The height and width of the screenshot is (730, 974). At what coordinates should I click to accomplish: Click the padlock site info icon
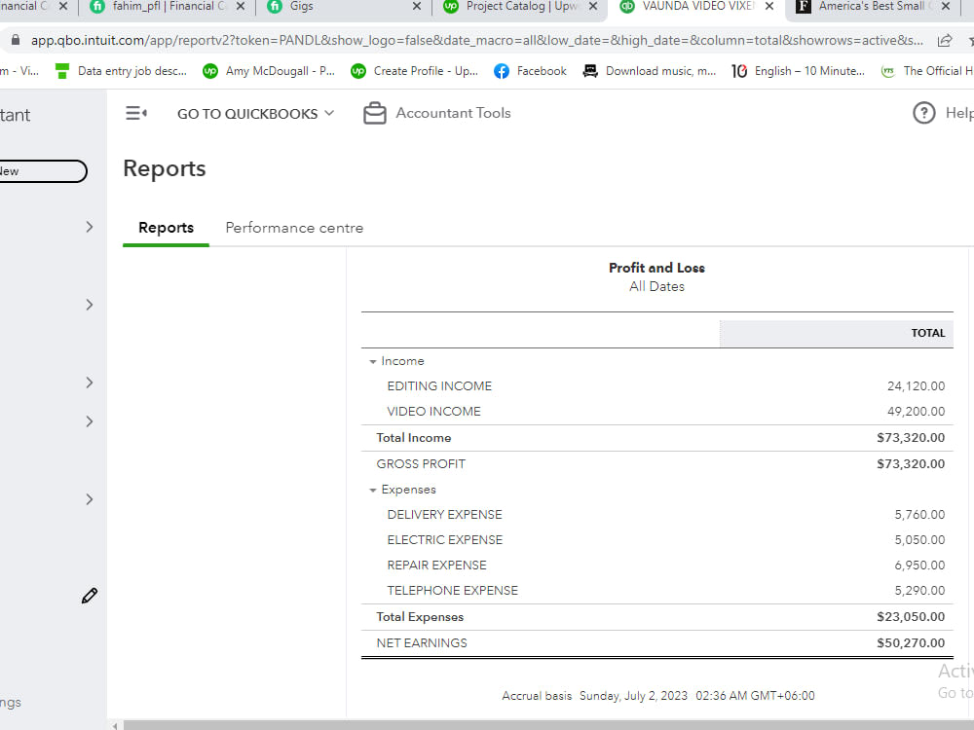(16, 40)
